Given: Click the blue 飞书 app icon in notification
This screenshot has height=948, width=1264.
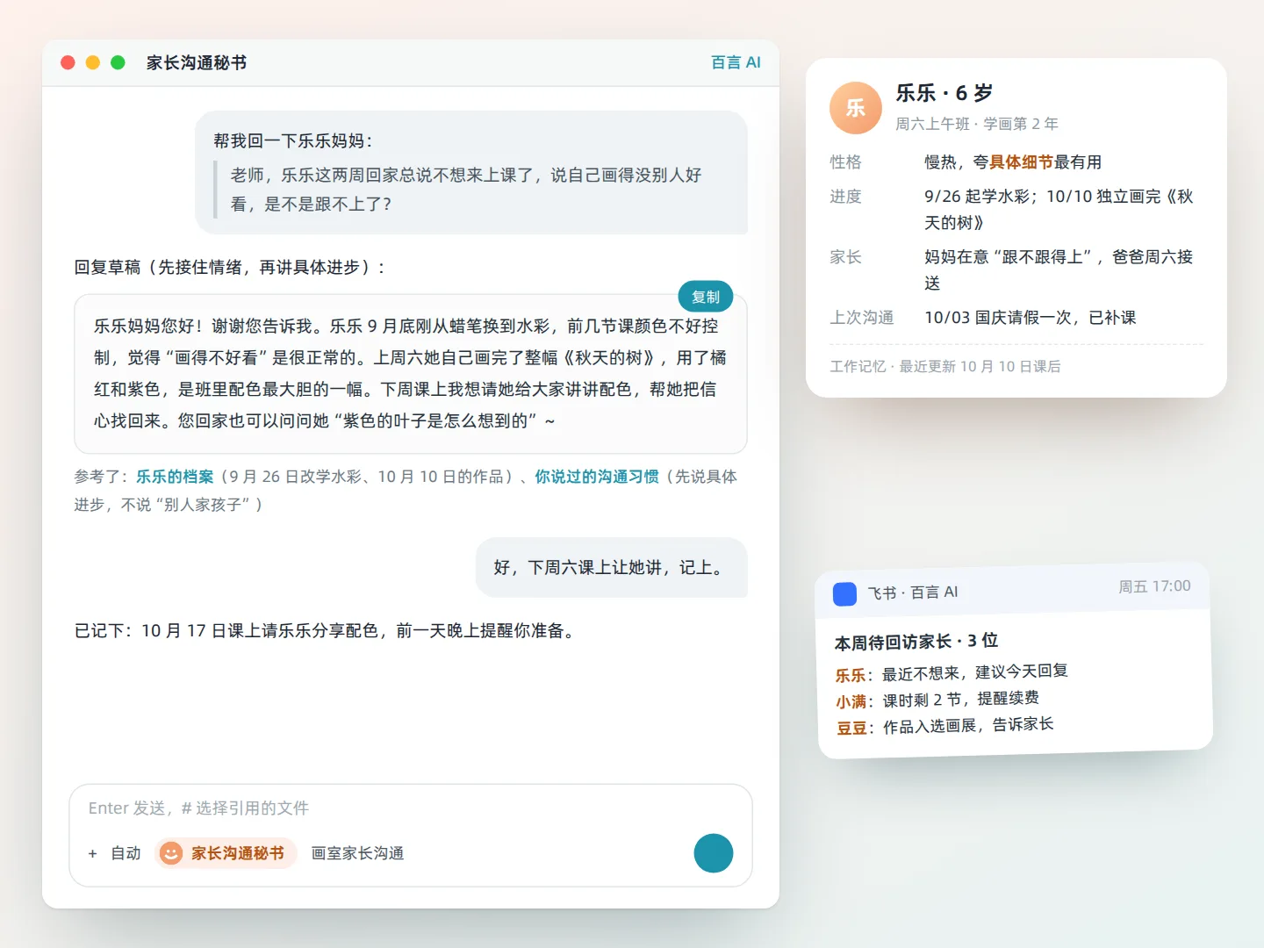Looking at the screenshot, I should [844, 594].
